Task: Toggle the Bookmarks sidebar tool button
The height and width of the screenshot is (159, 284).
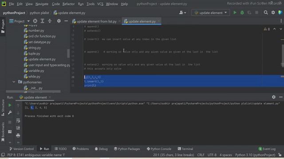Action: point(3,132)
